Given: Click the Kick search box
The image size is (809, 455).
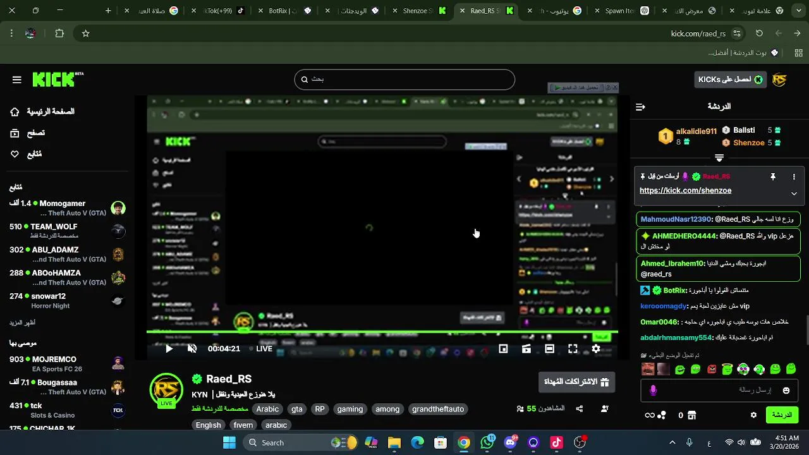Looking at the screenshot, I should [x=404, y=80].
